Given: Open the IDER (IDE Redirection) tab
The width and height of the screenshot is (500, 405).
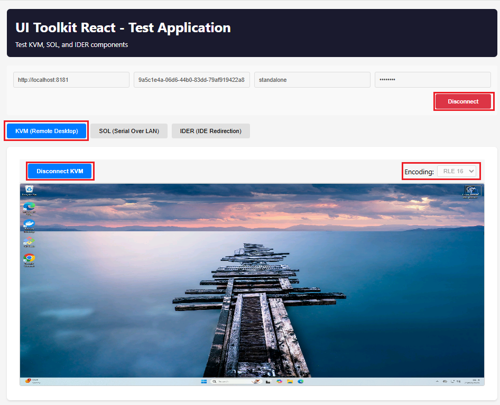Looking at the screenshot, I should [210, 131].
